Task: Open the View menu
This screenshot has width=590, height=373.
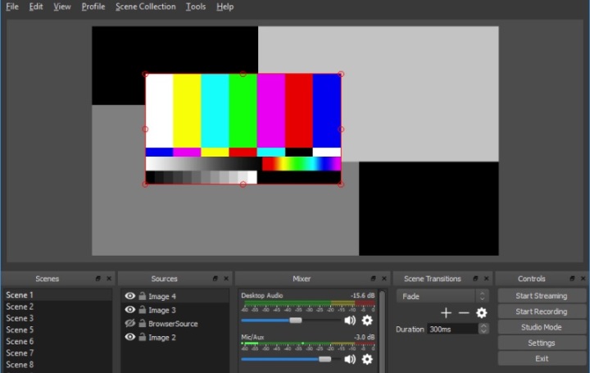Action: click(62, 7)
